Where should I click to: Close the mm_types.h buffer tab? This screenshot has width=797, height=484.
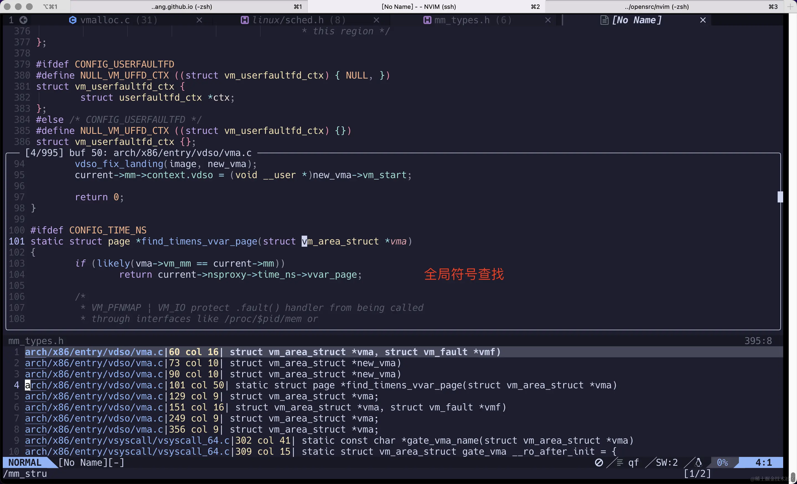548,20
